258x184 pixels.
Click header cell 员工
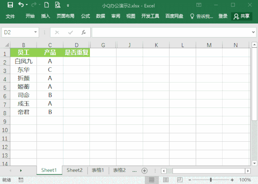click(23, 53)
